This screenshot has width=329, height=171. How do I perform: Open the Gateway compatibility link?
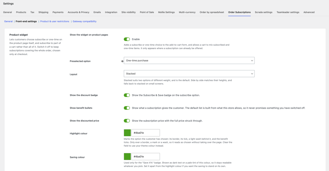coord(85,21)
